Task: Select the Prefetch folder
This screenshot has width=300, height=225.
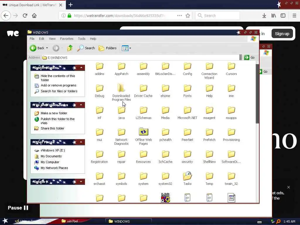Action: tap(209, 135)
